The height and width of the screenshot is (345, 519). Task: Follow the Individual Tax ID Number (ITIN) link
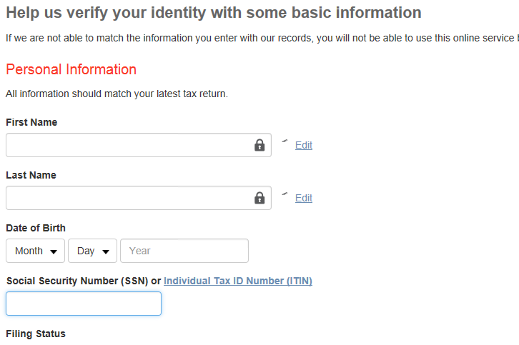coord(238,281)
